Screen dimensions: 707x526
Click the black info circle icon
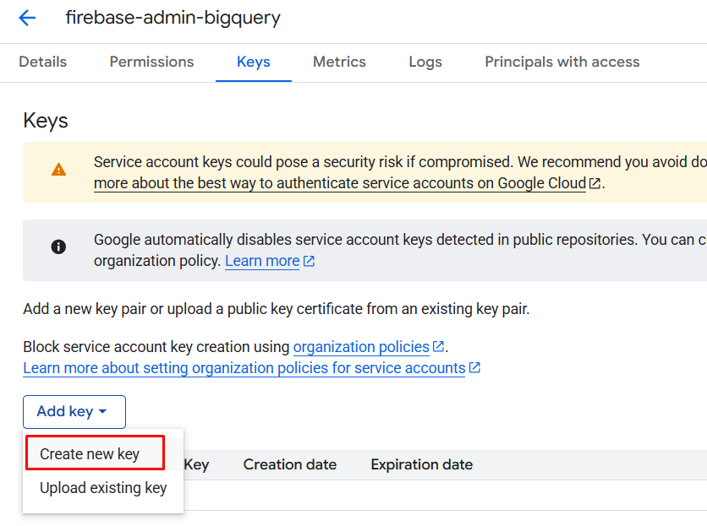[x=58, y=247]
